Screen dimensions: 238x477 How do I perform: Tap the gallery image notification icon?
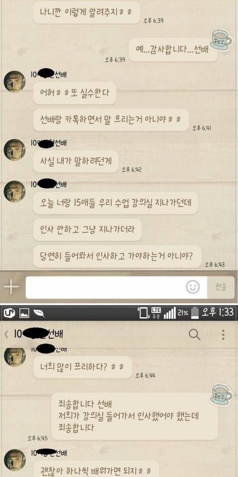24,313
